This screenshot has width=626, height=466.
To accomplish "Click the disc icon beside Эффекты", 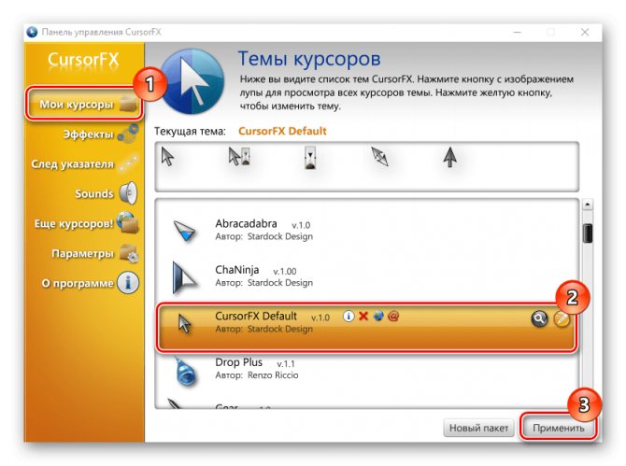I will [128, 134].
